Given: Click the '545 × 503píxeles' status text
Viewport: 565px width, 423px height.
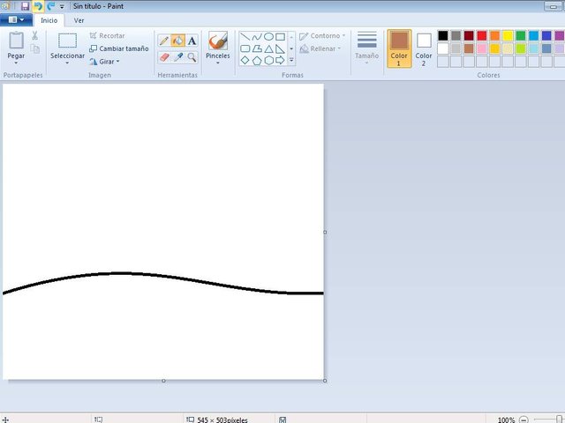Looking at the screenshot, I should click(222, 419).
